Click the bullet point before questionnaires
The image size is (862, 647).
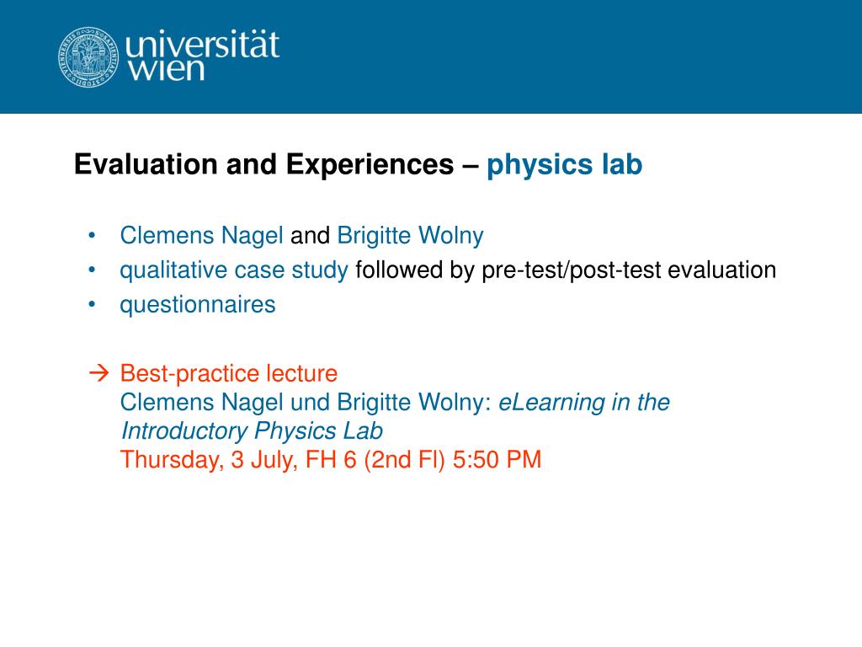pyautogui.click(x=92, y=304)
